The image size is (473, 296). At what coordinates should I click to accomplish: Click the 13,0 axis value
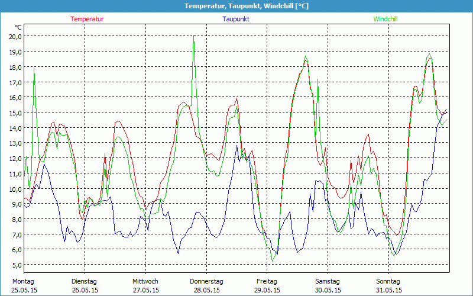[15, 143]
